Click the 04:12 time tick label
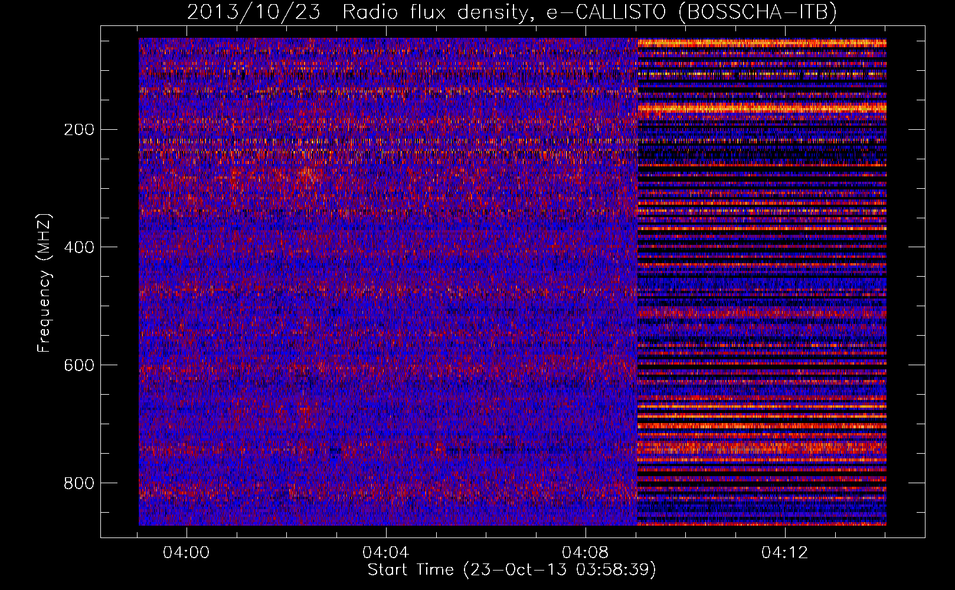 [x=784, y=553]
